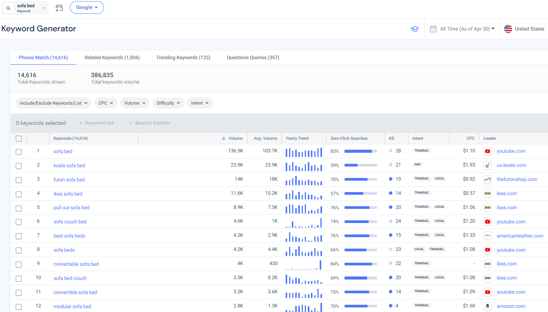Click the 84% zero-click bar for convertable sofa bed
This screenshot has width=548, height=312.
pyautogui.click(x=361, y=264)
